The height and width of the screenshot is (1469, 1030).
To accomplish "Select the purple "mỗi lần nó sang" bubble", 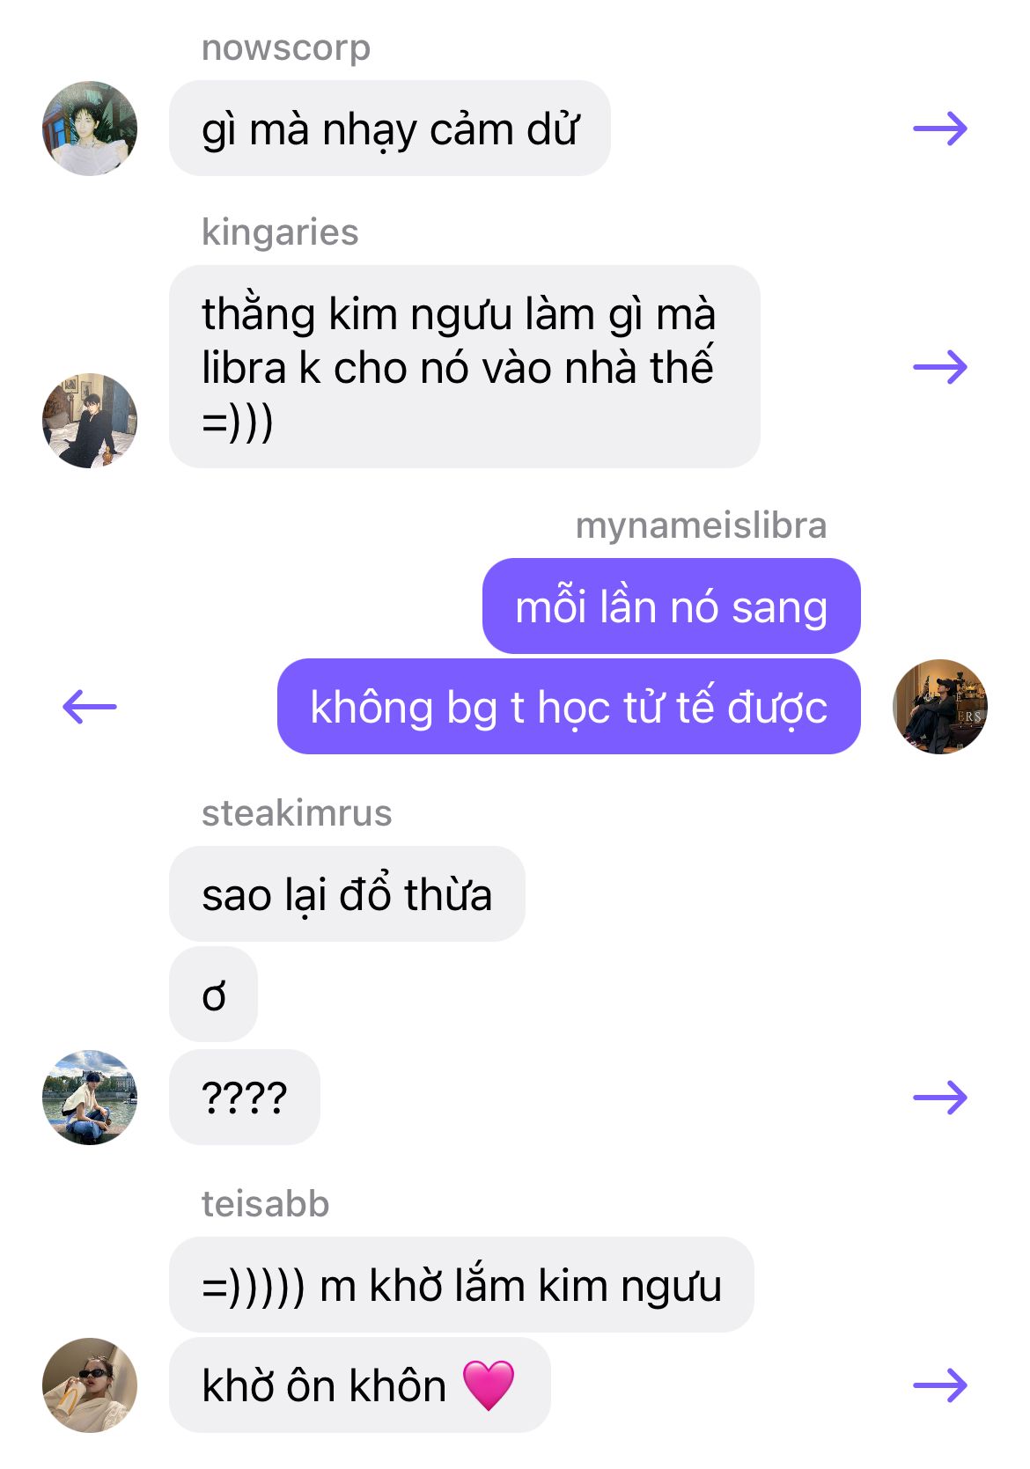I will pos(672,606).
